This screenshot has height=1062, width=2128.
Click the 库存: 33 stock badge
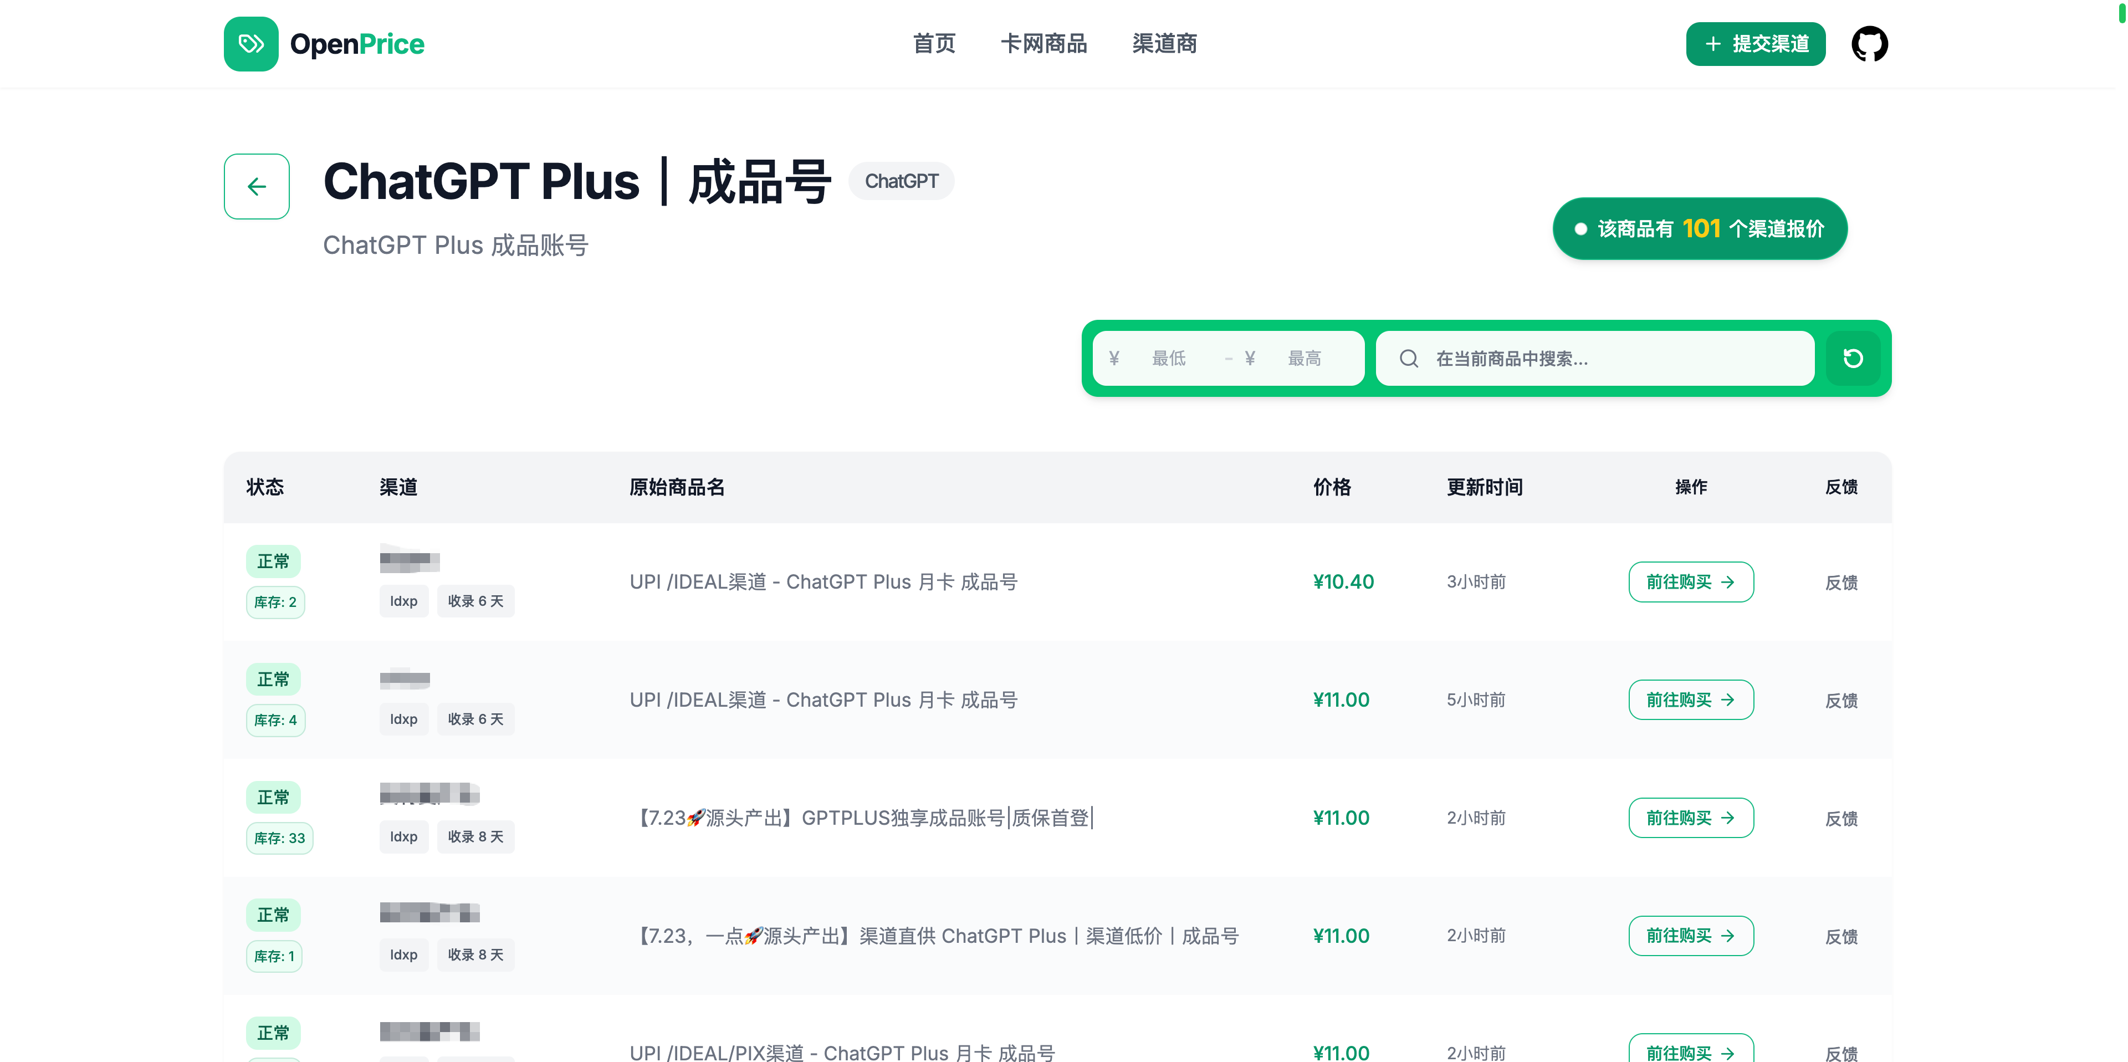(279, 838)
